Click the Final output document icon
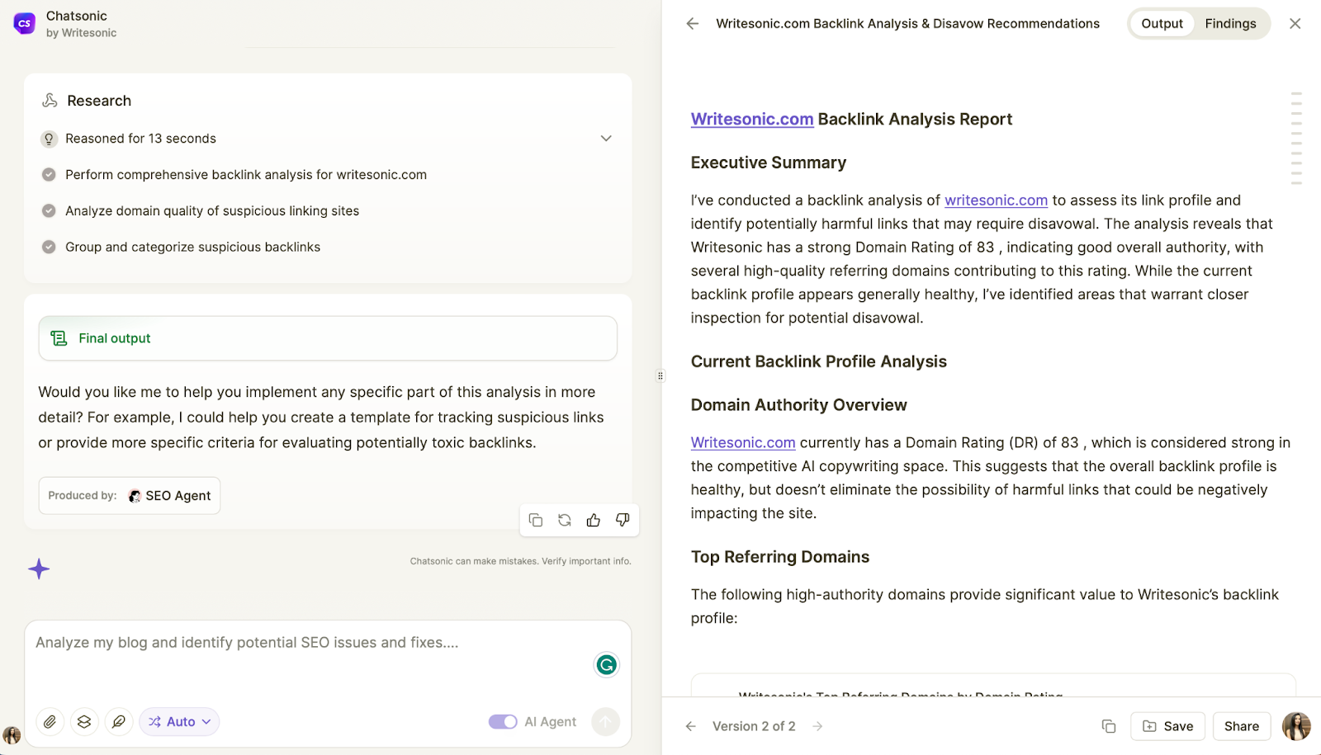 (59, 338)
